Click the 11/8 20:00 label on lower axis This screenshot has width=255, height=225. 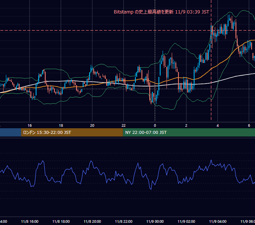click(x=92, y=222)
